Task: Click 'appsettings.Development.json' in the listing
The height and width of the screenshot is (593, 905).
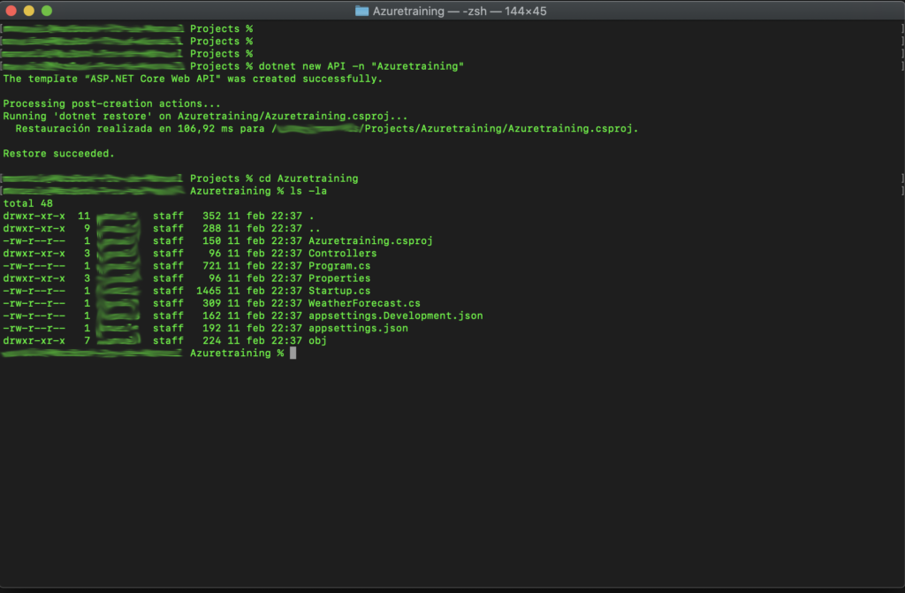Action: click(x=395, y=316)
